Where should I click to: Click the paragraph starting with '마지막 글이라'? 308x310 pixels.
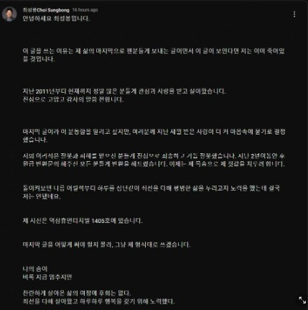pos(154,136)
